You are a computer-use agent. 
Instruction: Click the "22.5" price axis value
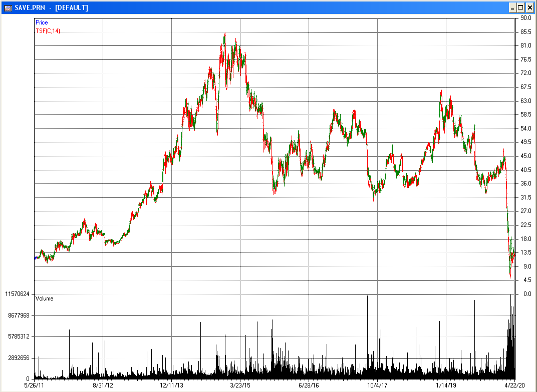pos(525,225)
